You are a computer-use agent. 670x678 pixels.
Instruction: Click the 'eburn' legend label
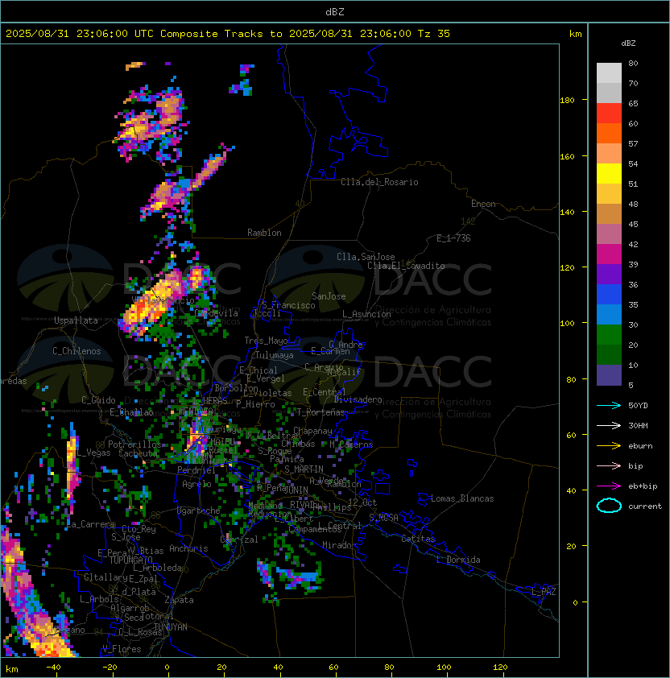click(x=640, y=446)
